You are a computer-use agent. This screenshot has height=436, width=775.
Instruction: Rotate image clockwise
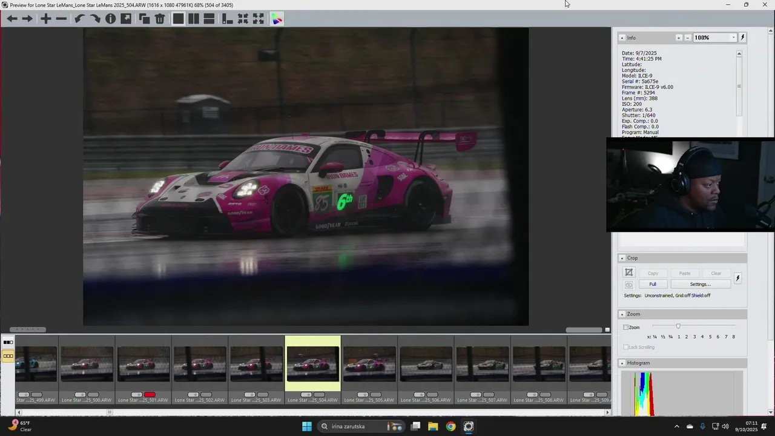click(x=95, y=19)
